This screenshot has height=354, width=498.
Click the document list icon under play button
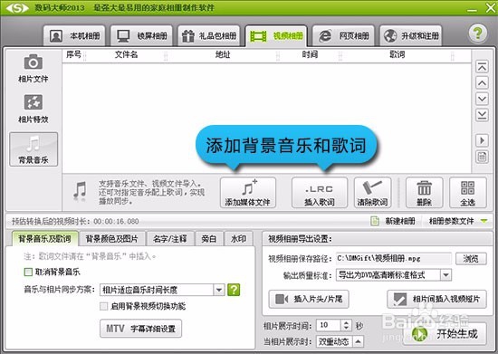[482, 157]
